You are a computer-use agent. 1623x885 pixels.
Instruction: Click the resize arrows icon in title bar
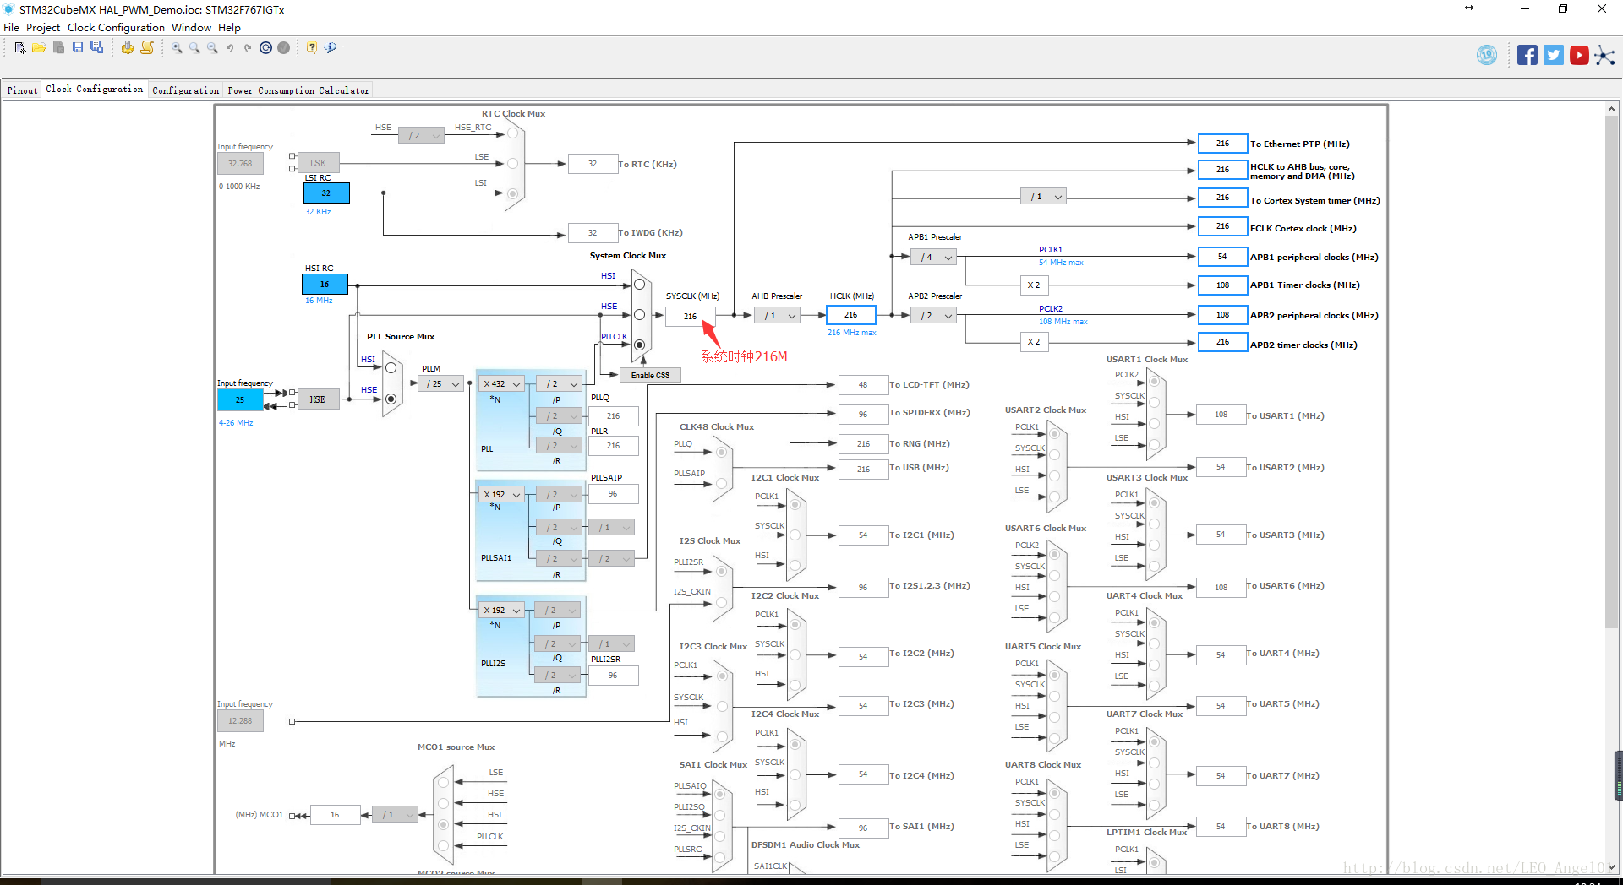click(1469, 8)
